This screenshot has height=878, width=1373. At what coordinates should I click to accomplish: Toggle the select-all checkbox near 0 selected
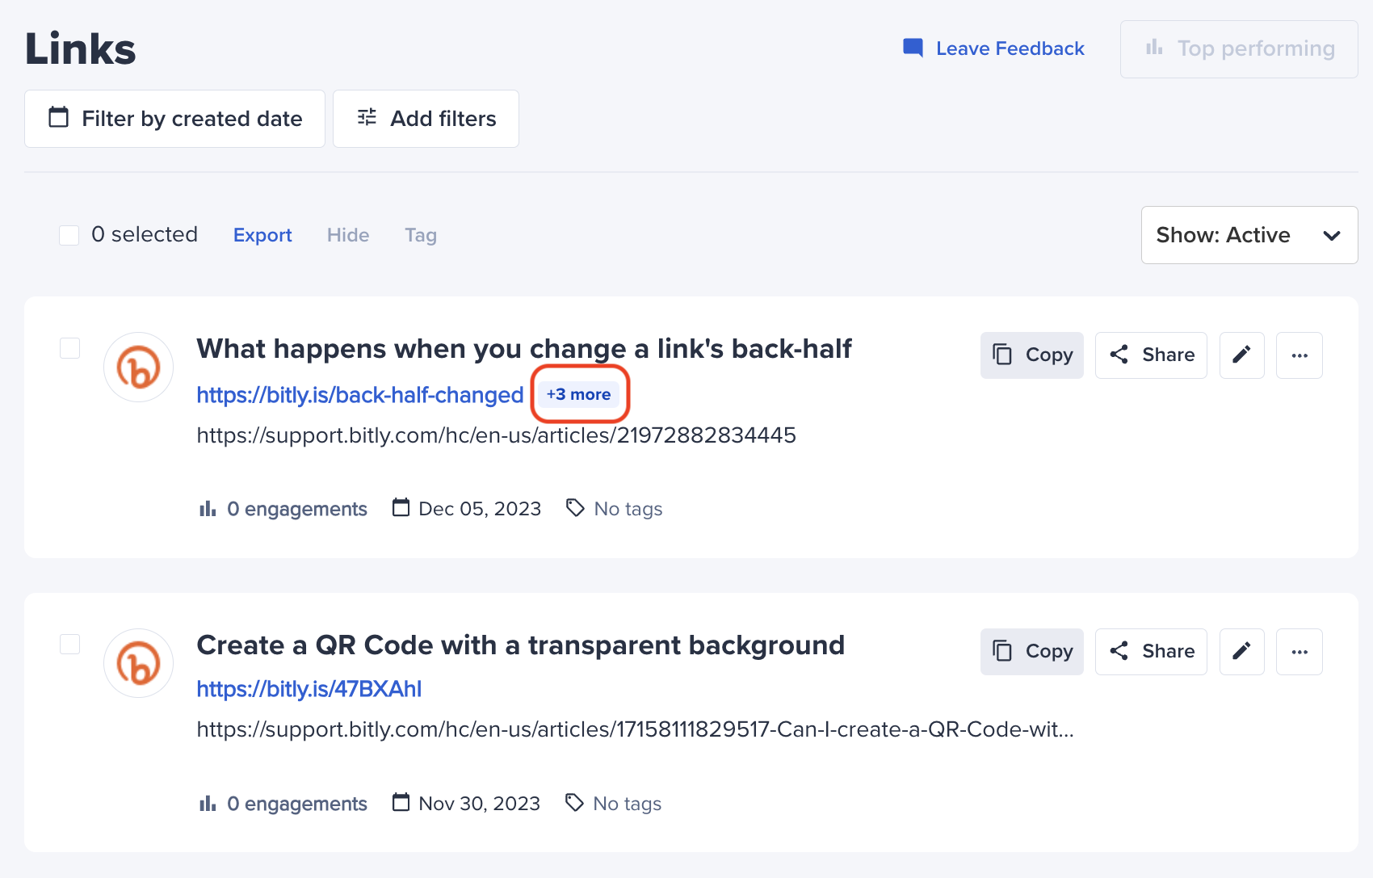click(69, 235)
